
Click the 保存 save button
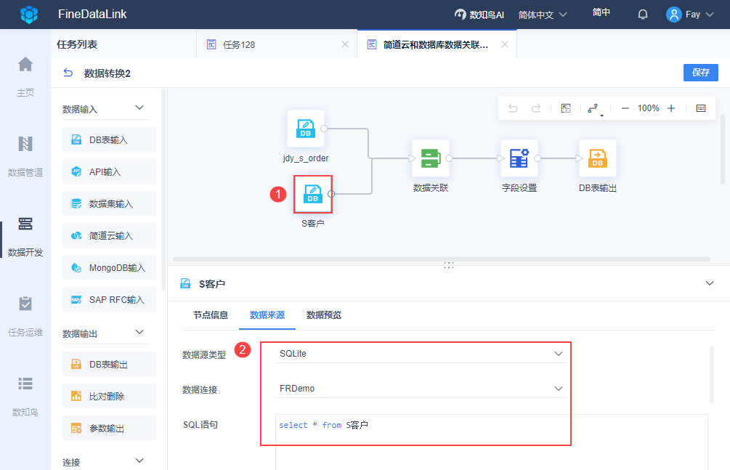pos(701,72)
